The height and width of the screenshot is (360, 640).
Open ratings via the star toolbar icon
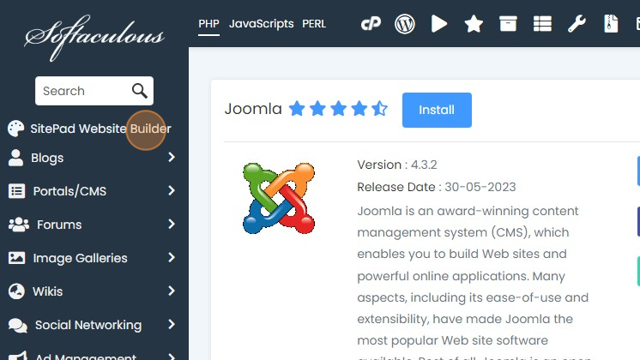[x=474, y=24]
